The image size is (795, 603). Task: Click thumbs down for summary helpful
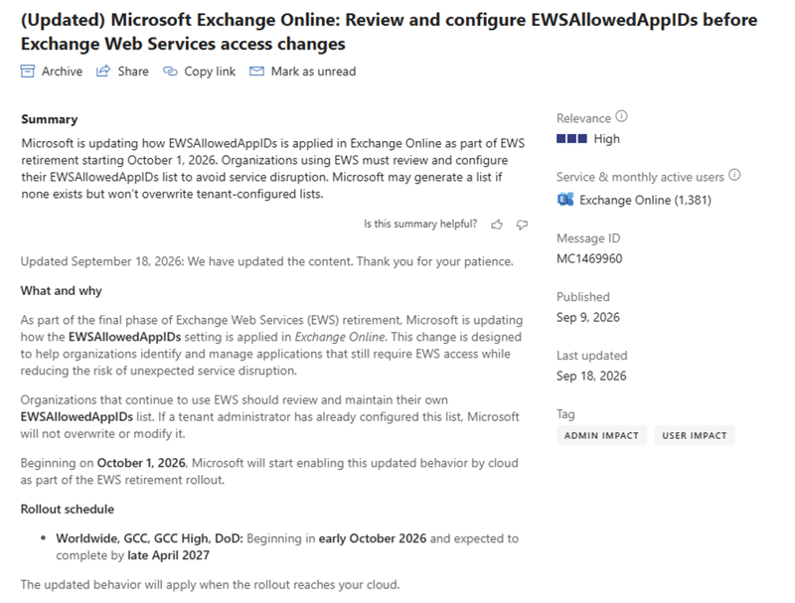click(x=522, y=224)
